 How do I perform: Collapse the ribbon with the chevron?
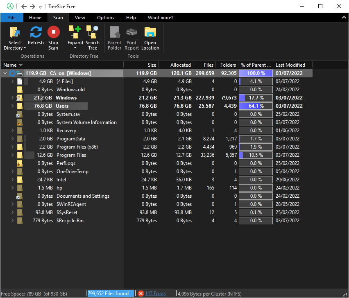(x=344, y=17)
